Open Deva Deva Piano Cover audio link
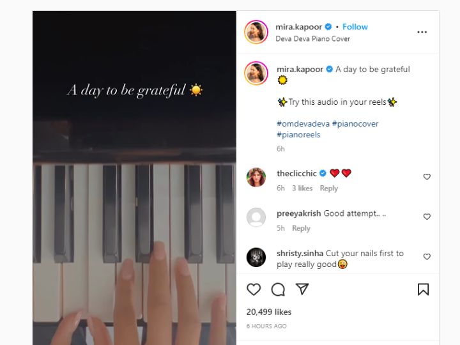 tap(312, 39)
